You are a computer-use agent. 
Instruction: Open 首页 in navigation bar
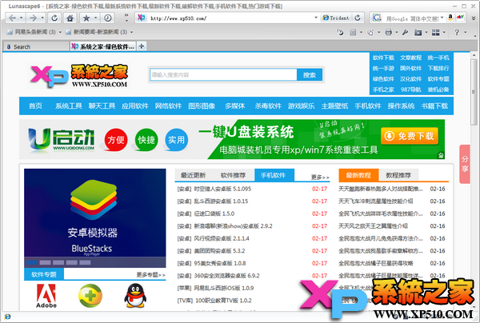(35, 106)
